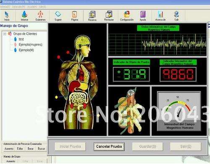
Task: Click the Reserva backup icon
Action: coord(92,16)
